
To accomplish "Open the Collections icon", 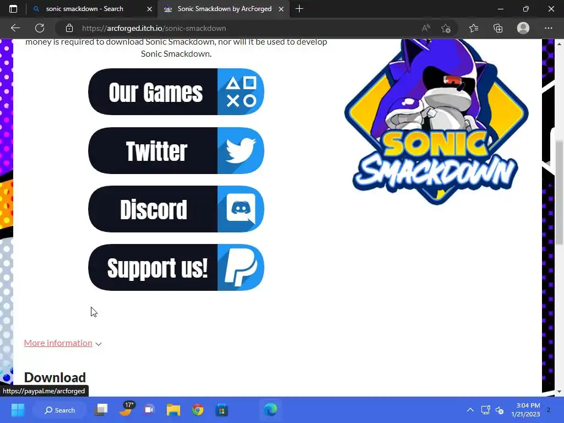I will pos(498,28).
